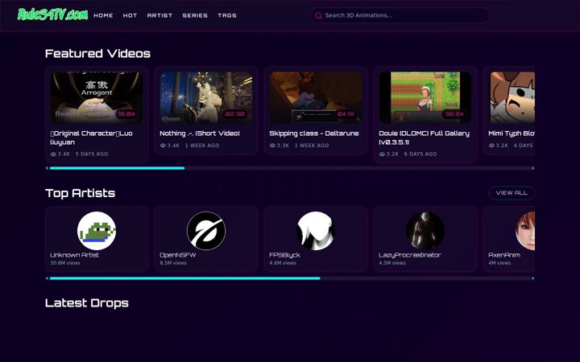Open the Unknown Artist frog avatar

[97, 231]
